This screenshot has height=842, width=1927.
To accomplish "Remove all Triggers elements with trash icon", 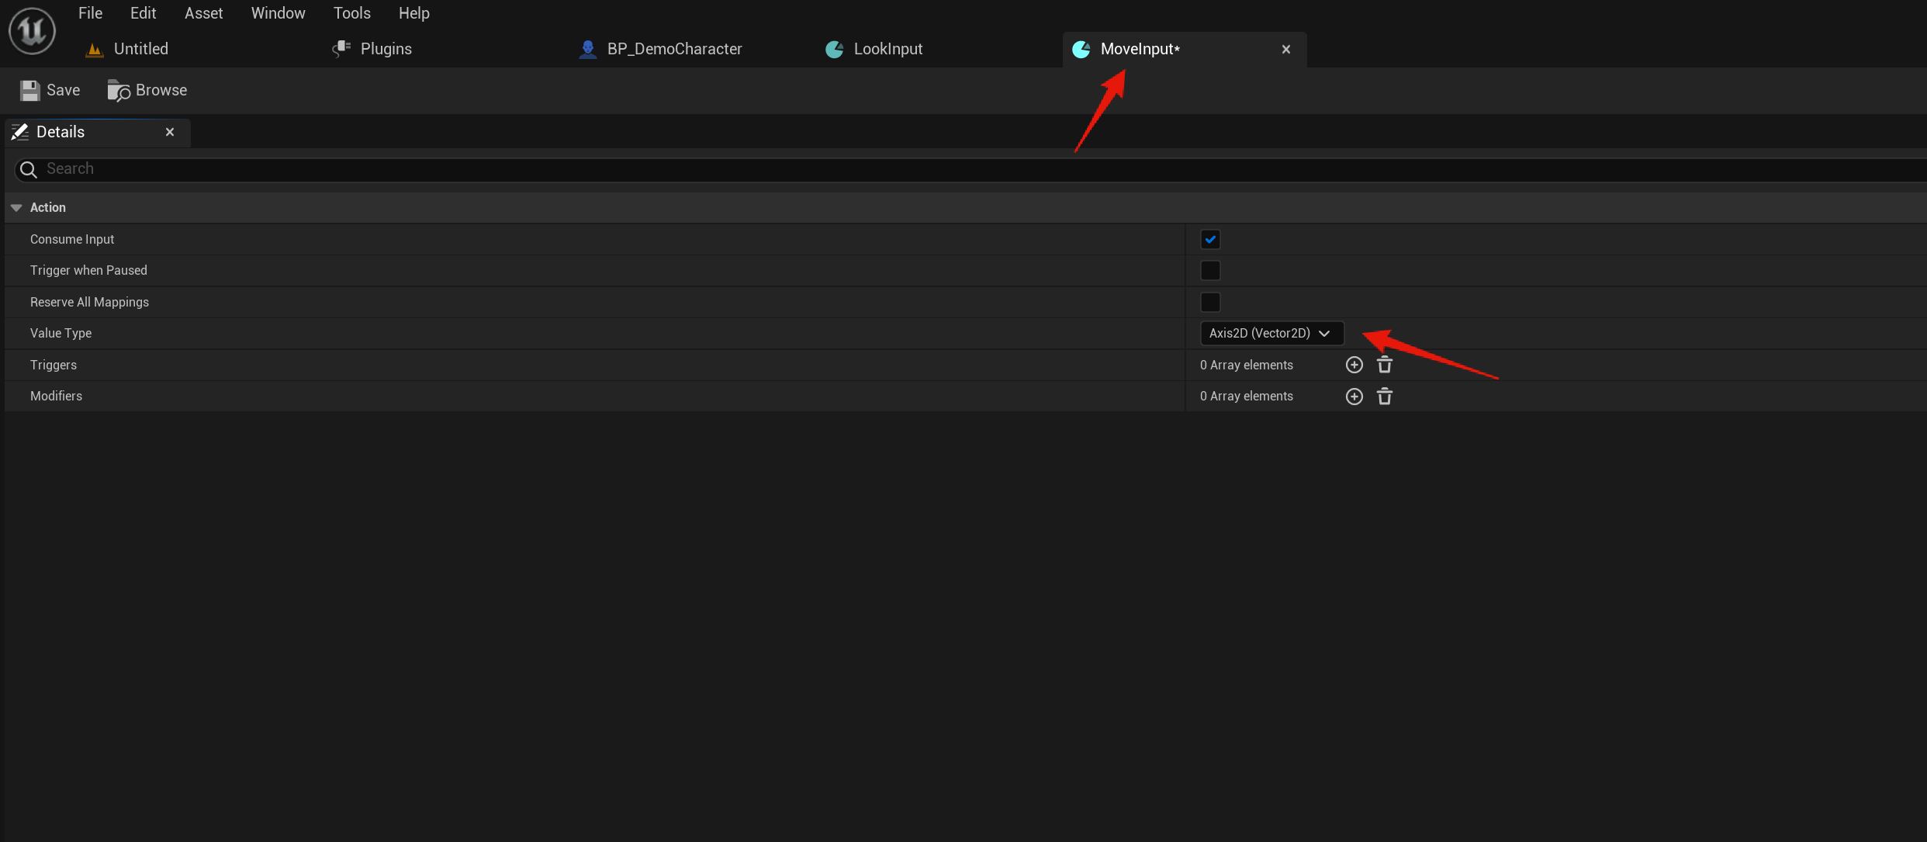I will tap(1385, 365).
